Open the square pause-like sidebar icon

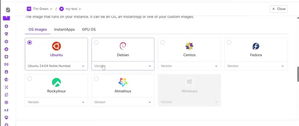pos(6,56)
